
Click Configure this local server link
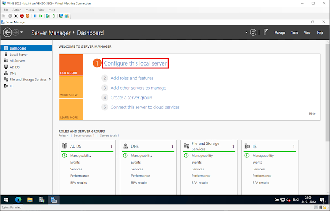tap(135, 63)
